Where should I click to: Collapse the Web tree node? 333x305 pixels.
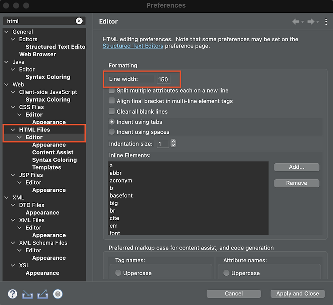pyautogui.click(x=7, y=84)
